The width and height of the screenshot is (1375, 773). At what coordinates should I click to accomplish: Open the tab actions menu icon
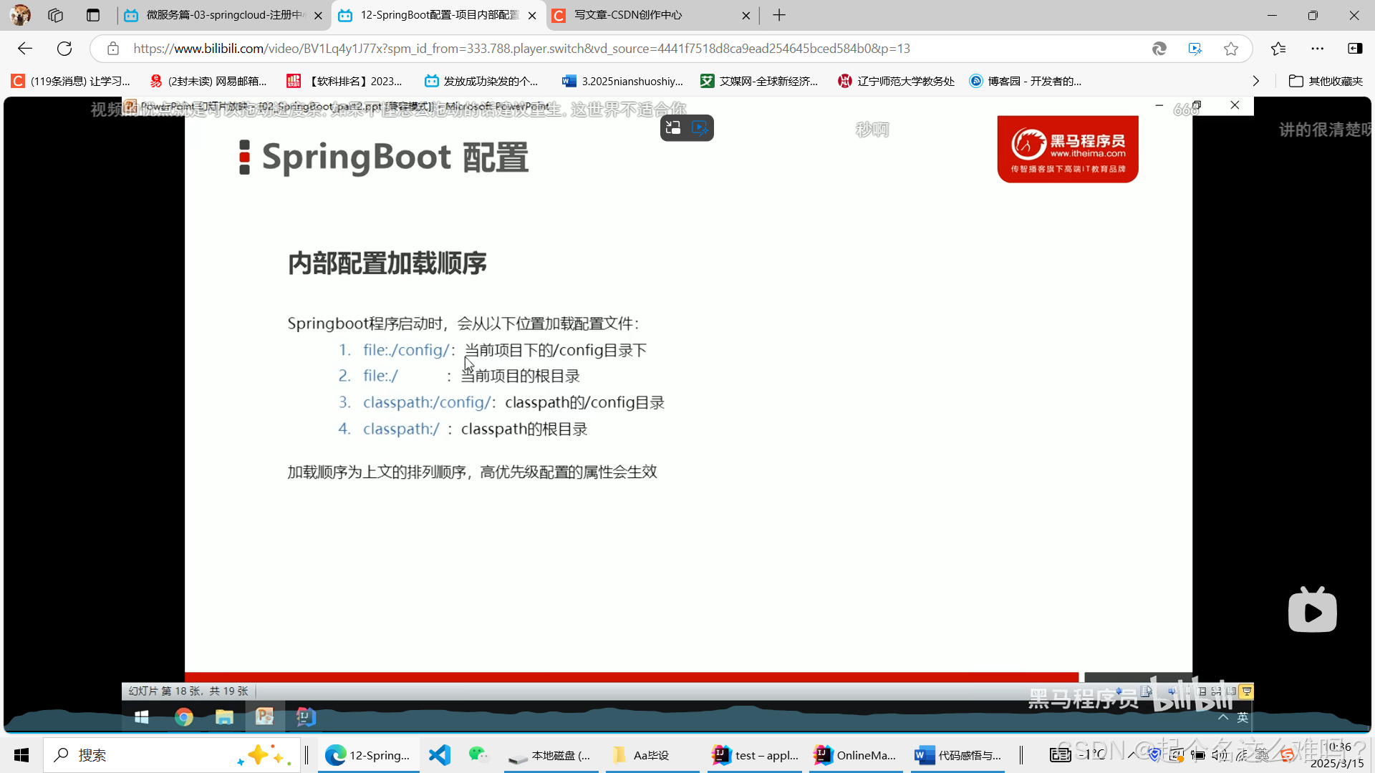[x=93, y=15]
